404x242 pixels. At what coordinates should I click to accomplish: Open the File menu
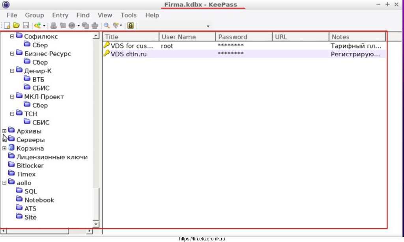click(12, 15)
